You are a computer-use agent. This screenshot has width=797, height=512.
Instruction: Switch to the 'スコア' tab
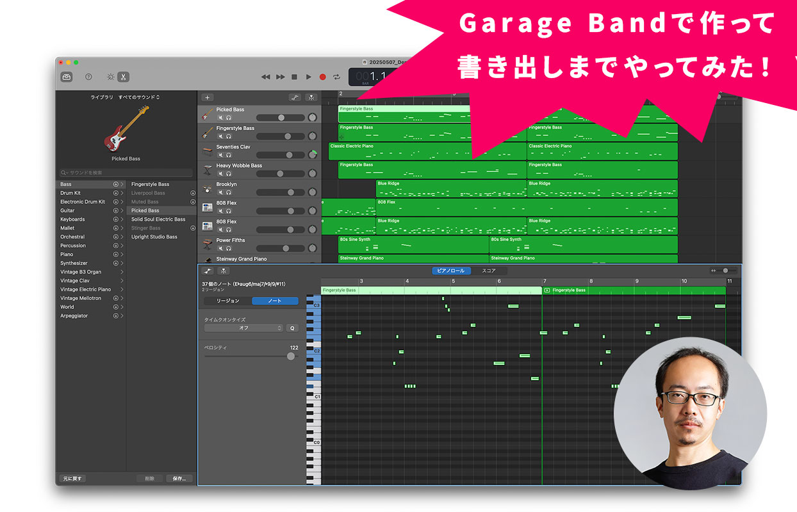point(489,271)
